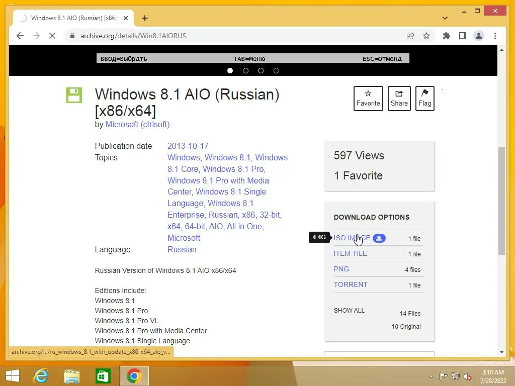
Task: Click the forward navigation arrow
Action: [36, 36]
